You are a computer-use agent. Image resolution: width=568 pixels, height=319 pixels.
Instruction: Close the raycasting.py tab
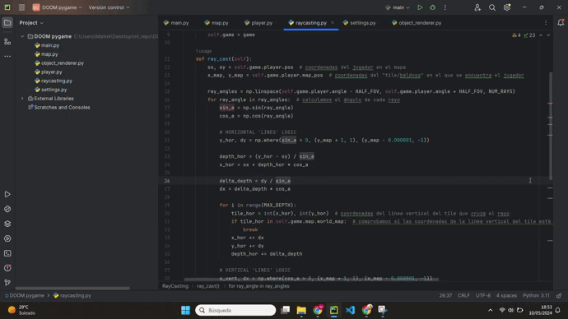[x=333, y=22]
